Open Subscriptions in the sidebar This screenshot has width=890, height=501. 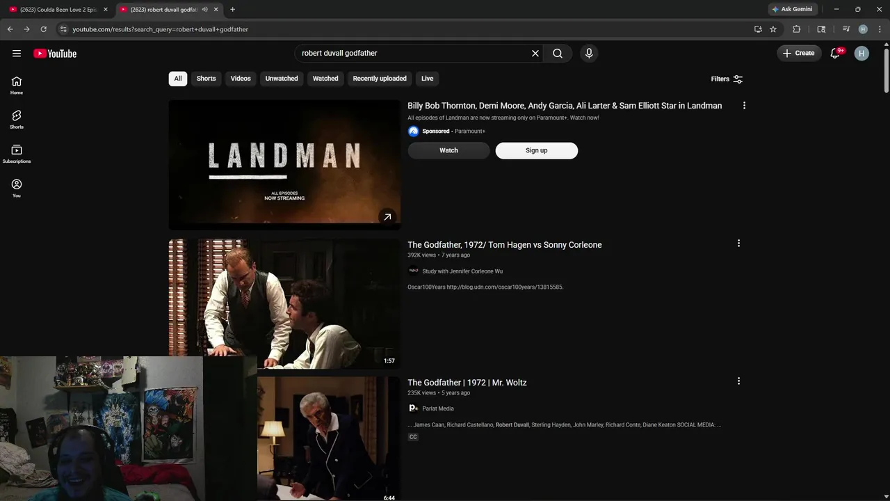17,154
